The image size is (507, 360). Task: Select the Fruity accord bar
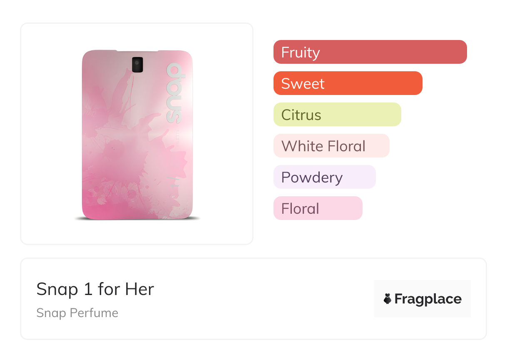[370, 52]
